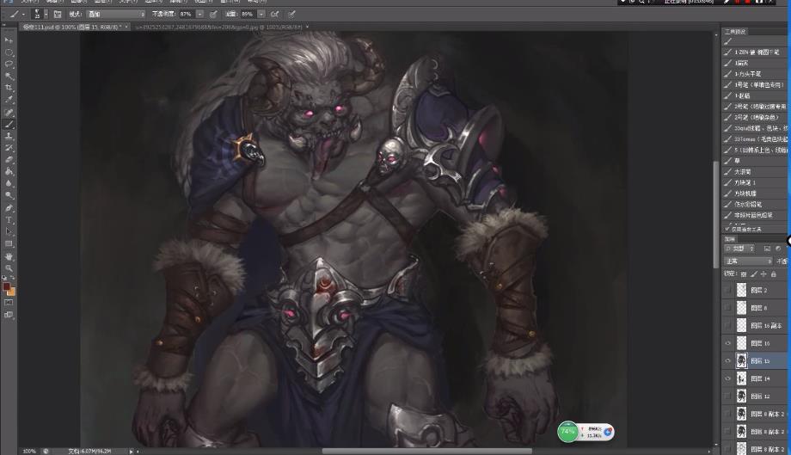Hide 图层 14 layer
The width and height of the screenshot is (791, 455).
[x=727, y=378]
